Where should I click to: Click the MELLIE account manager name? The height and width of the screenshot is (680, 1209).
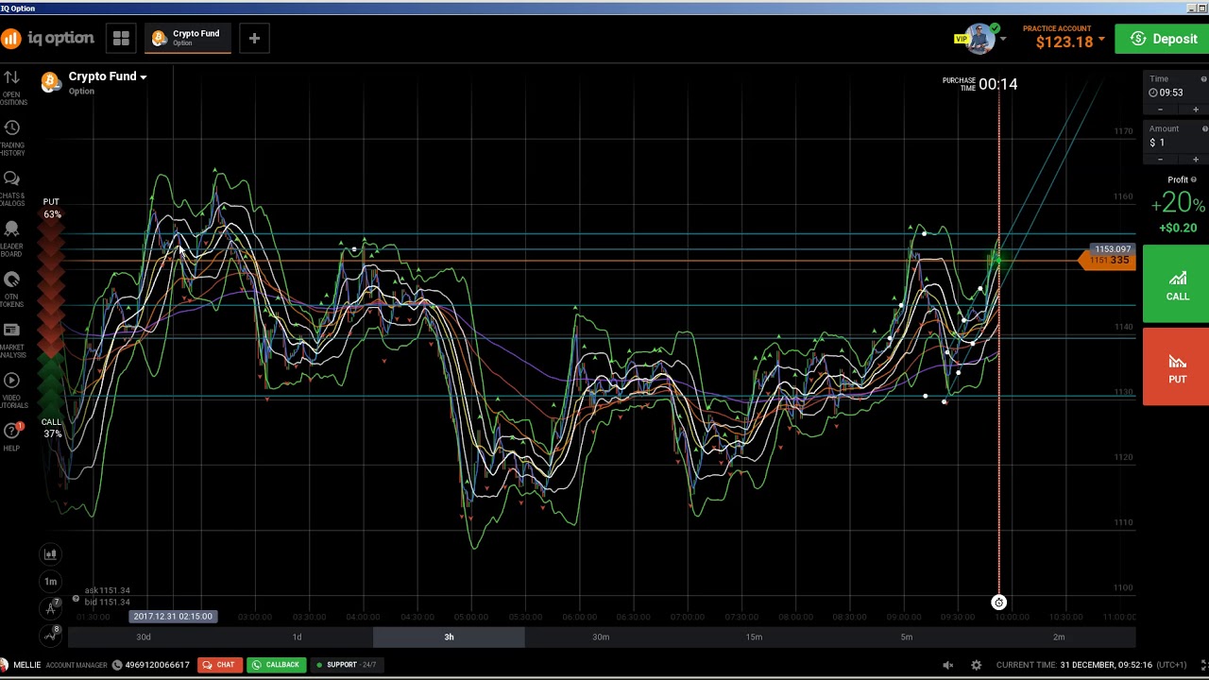[x=27, y=665]
